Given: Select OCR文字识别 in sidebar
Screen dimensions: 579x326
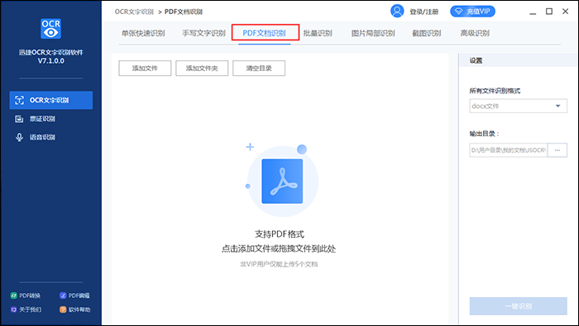Looking at the screenshot, I should click(x=51, y=100).
